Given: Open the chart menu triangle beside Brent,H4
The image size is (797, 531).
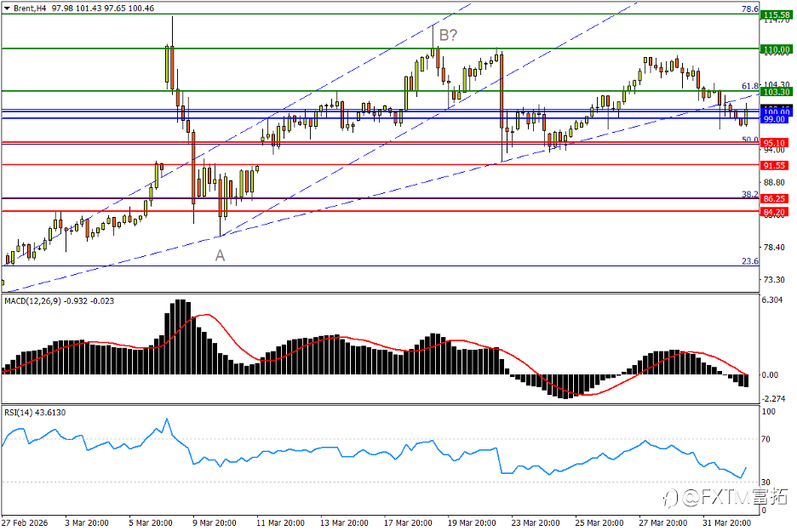Looking at the screenshot, I should pos(7,9).
